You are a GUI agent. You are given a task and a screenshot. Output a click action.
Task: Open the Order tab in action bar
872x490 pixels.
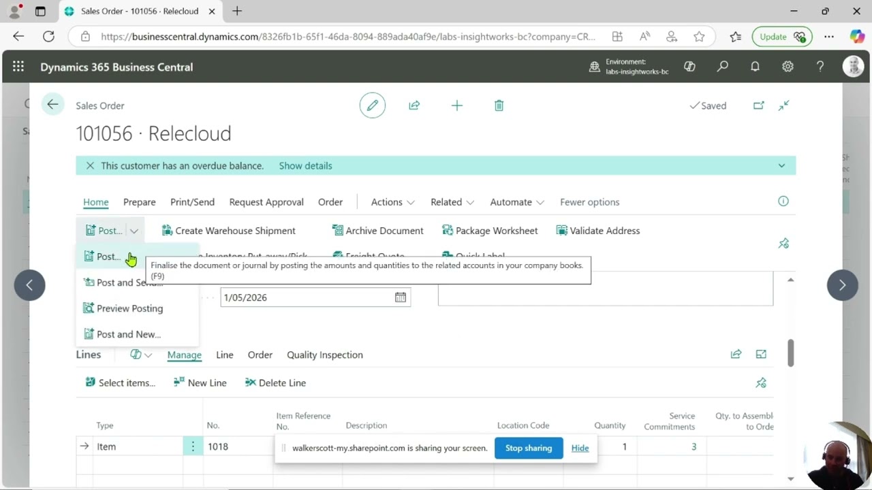point(330,202)
